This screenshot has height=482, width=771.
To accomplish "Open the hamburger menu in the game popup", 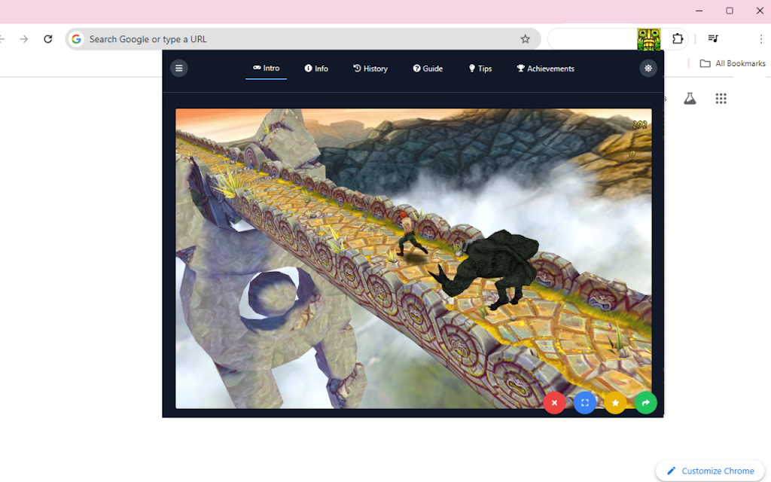I will 179,69.
